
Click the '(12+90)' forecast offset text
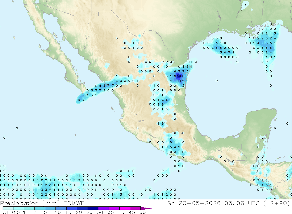click(277, 203)
